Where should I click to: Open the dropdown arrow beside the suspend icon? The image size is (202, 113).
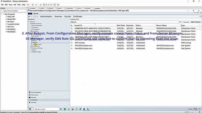point(30,5)
